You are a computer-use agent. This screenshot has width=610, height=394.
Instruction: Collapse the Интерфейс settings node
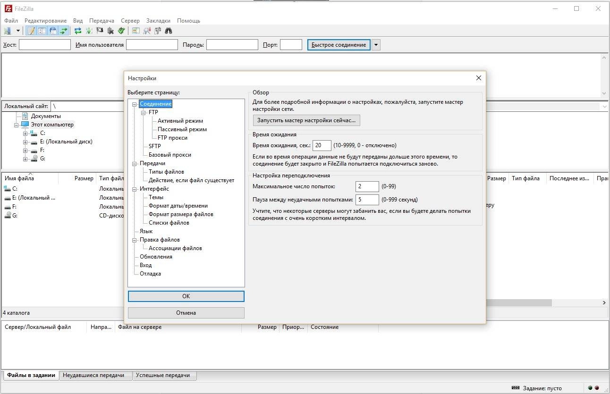(135, 189)
